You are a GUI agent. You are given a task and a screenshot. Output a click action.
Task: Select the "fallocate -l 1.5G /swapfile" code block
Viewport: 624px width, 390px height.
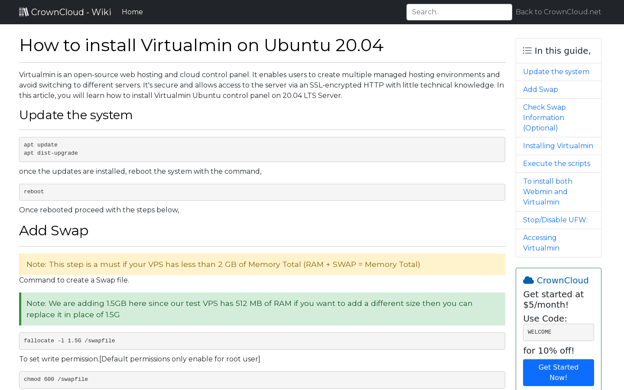(x=262, y=341)
